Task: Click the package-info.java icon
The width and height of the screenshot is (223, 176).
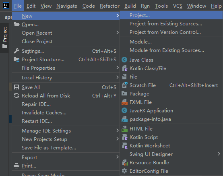Action: point(124,119)
